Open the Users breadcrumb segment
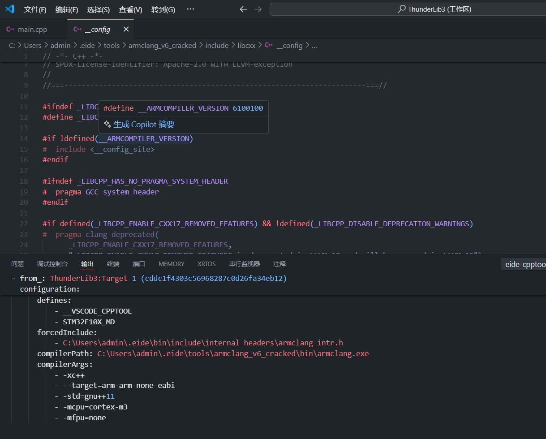 [33, 45]
